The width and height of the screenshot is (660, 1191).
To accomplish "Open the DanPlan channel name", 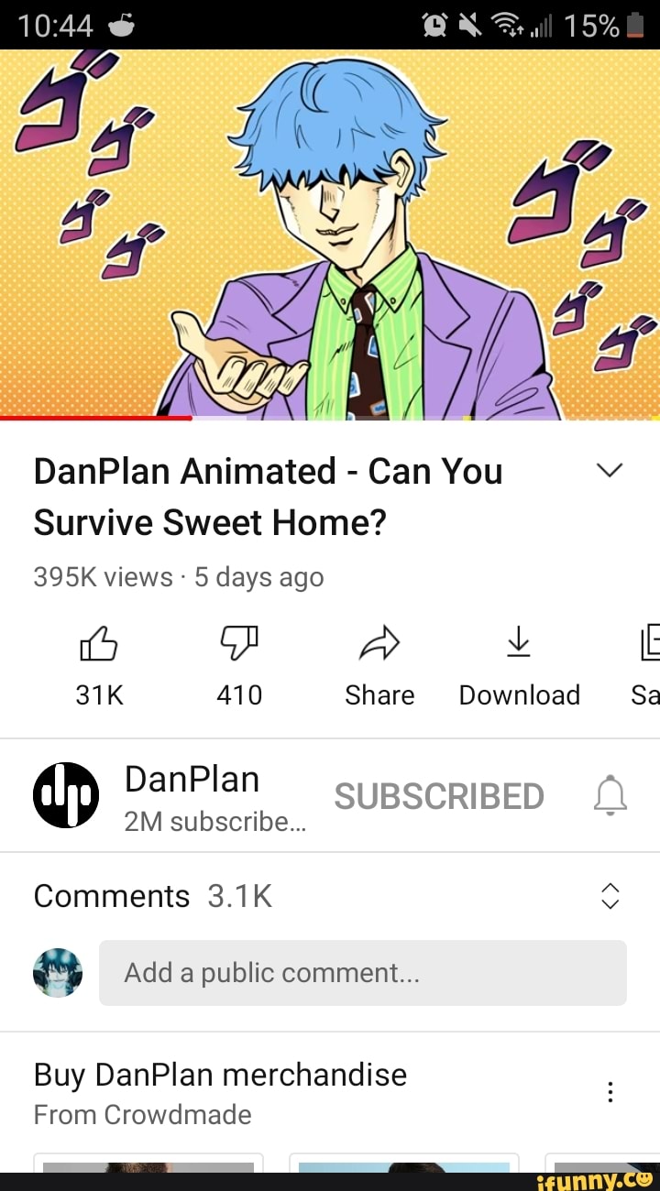I will (192, 779).
